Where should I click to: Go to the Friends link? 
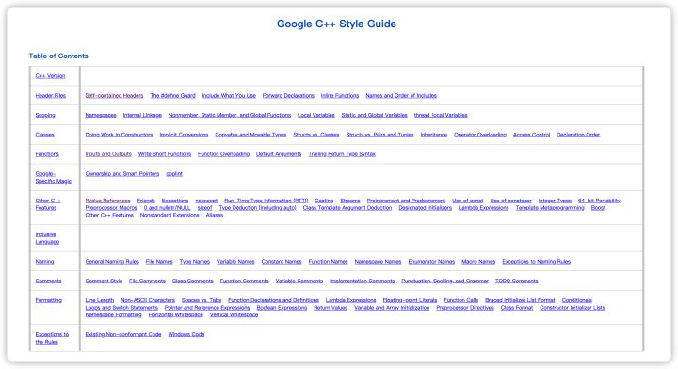coord(146,201)
